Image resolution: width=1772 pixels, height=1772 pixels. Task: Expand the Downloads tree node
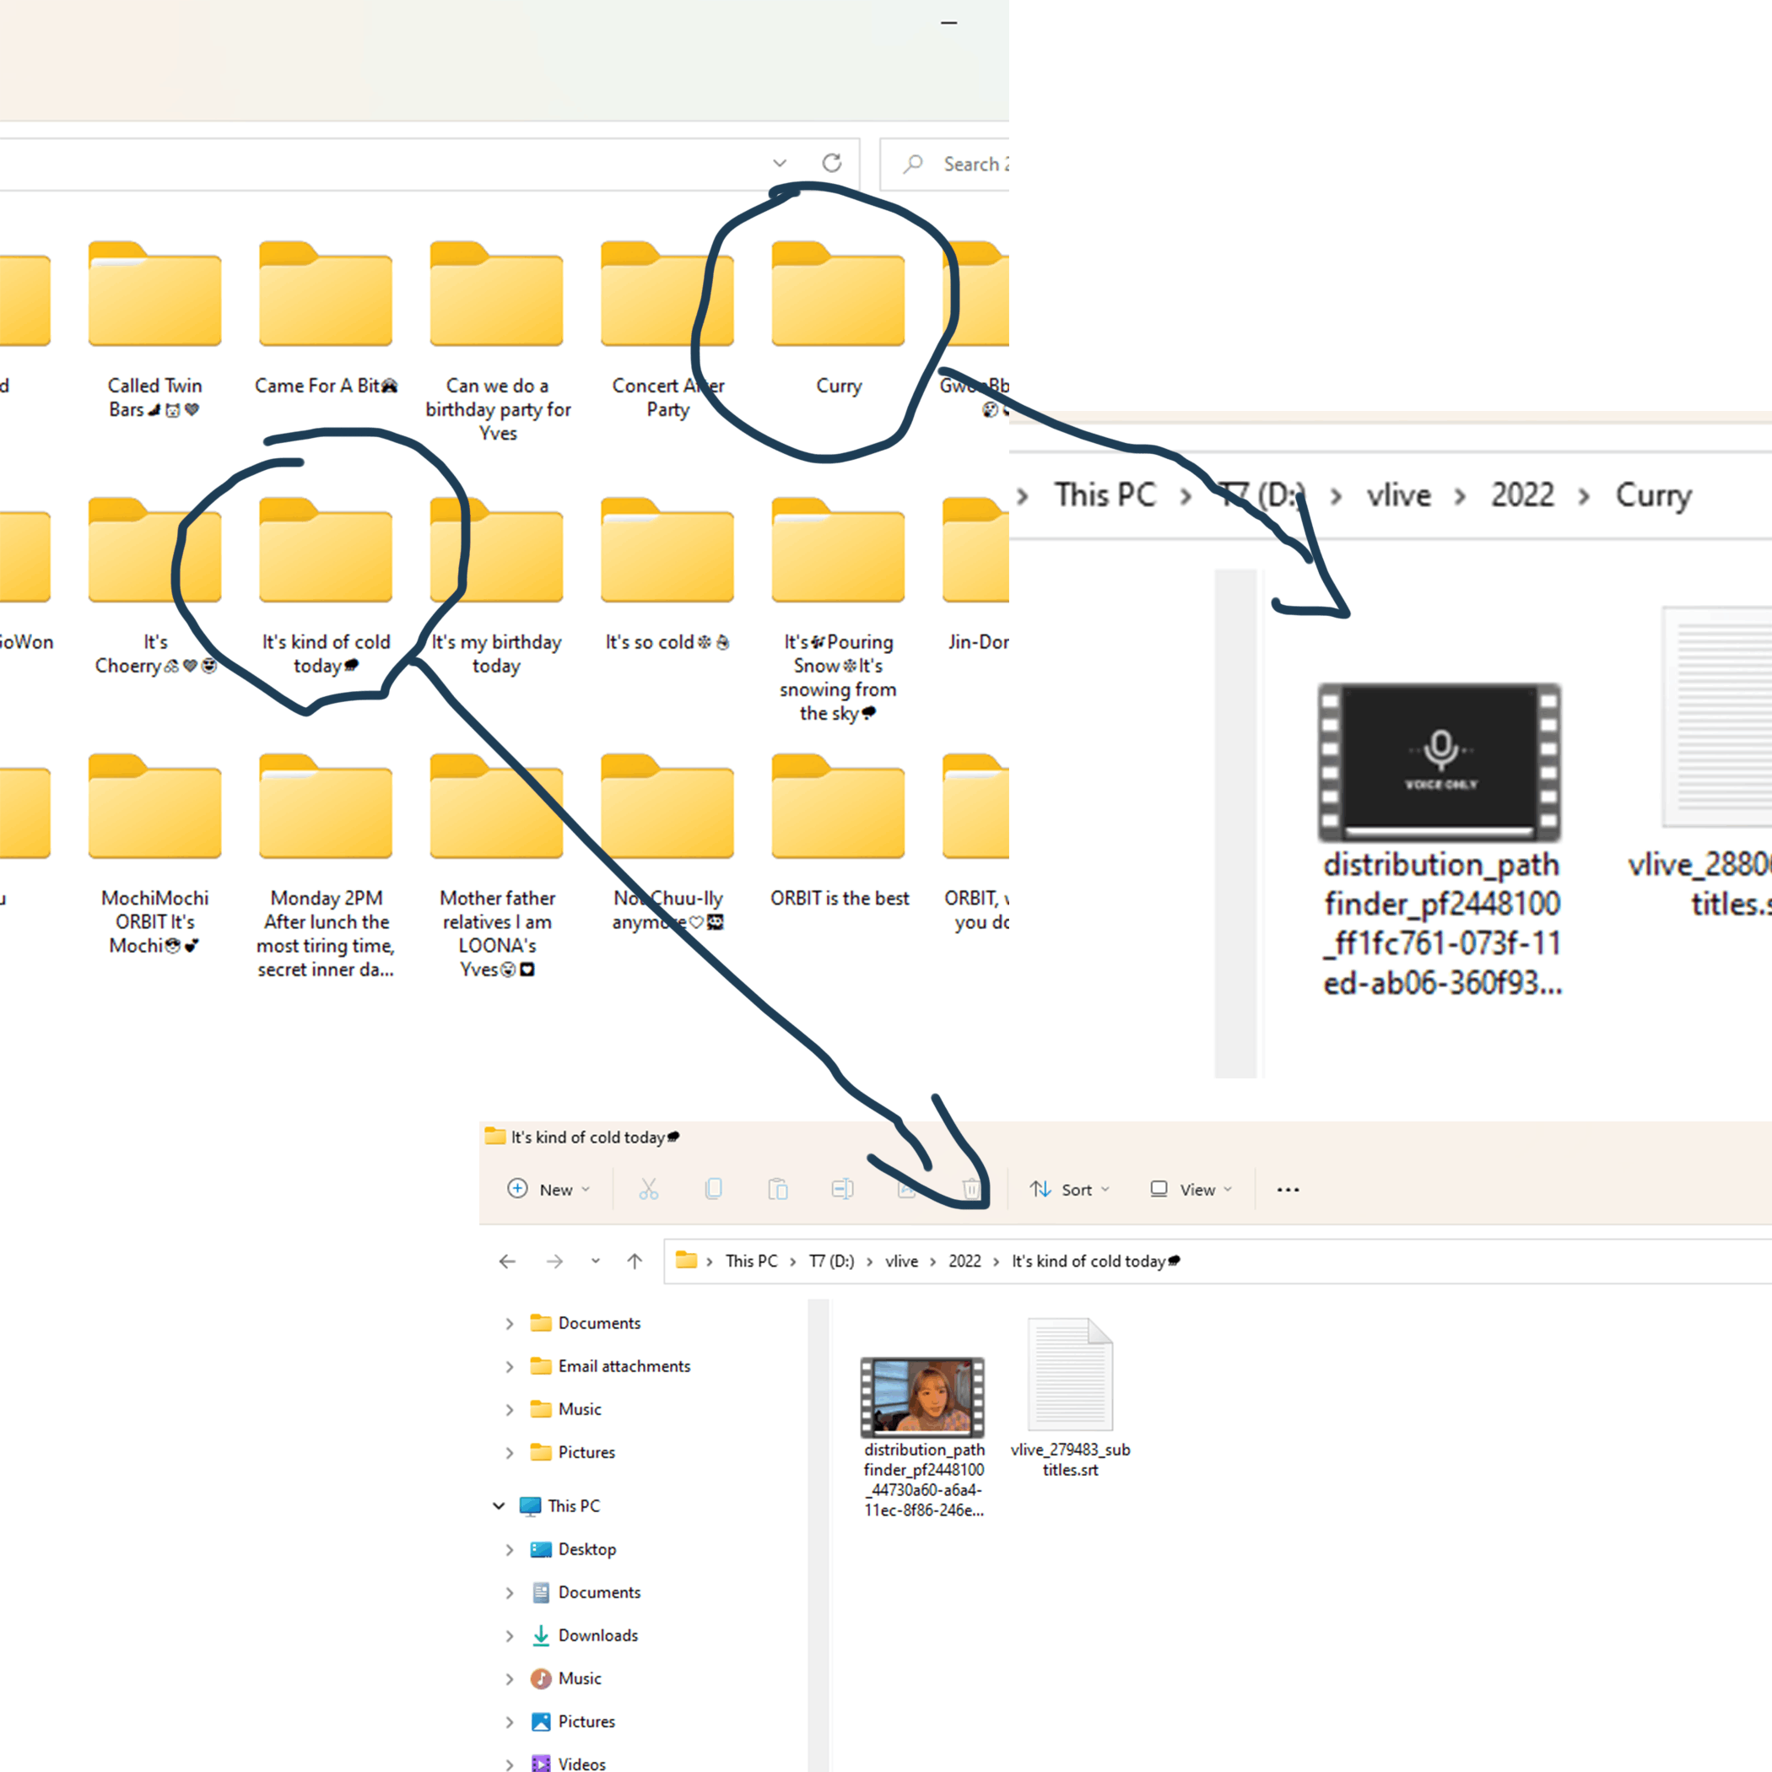click(x=509, y=1635)
